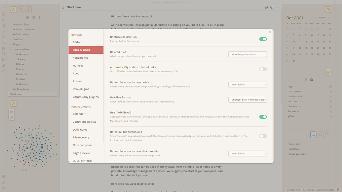This screenshot has width=342, height=192.
Task: Enable Automatically update internal links toggle
Action: [263, 69]
